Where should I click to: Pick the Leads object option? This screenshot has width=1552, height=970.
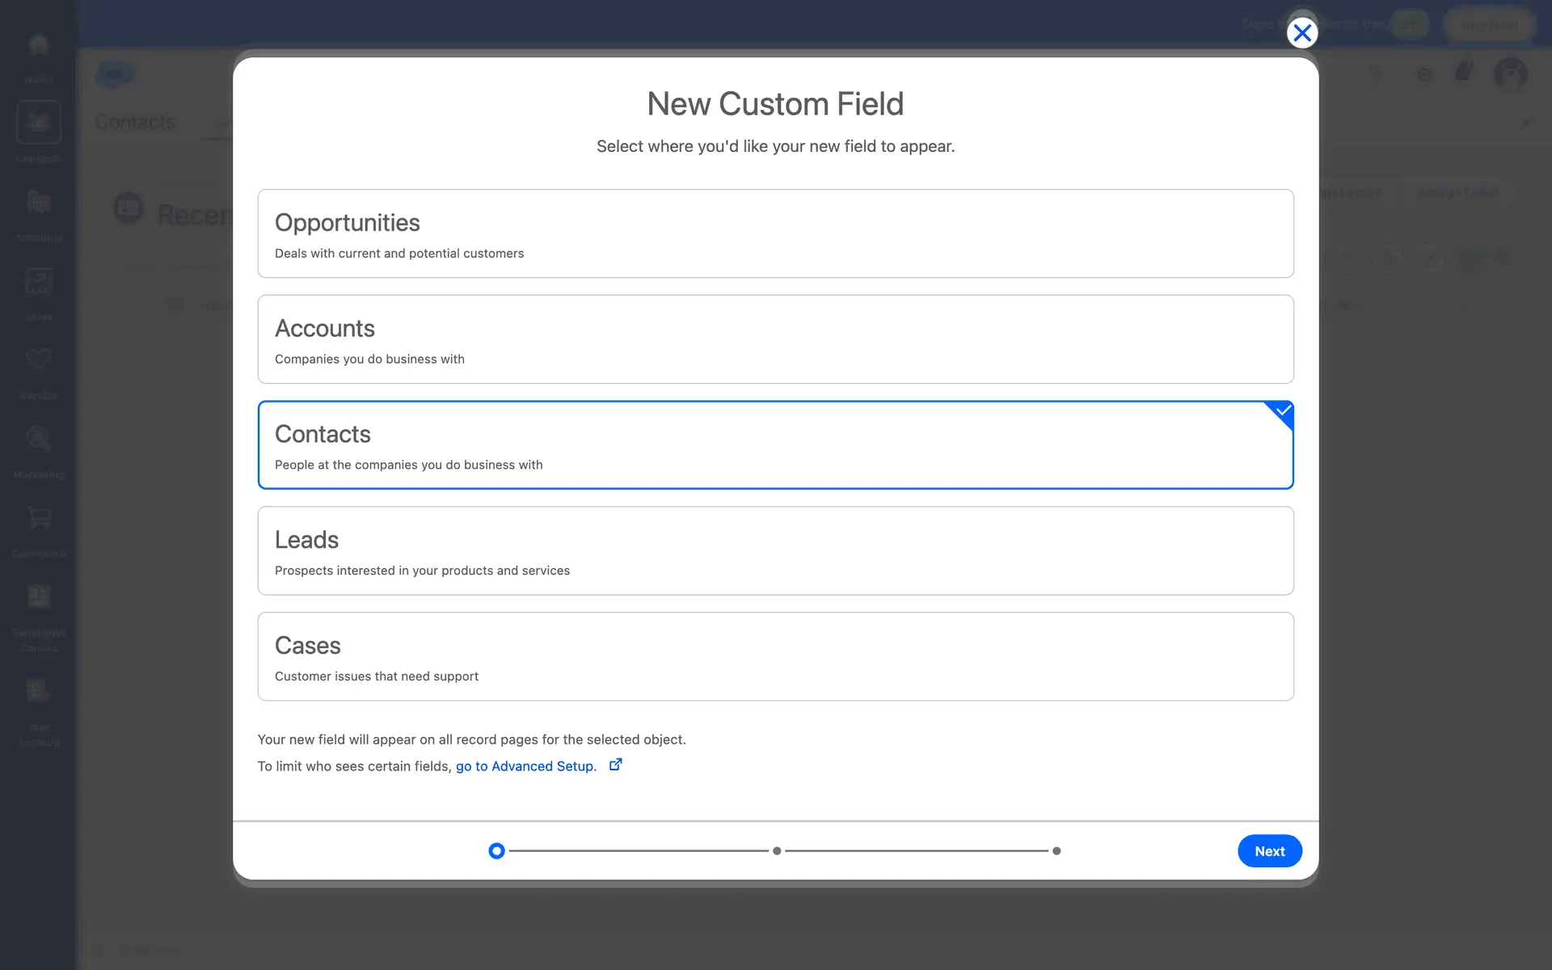[775, 550]
